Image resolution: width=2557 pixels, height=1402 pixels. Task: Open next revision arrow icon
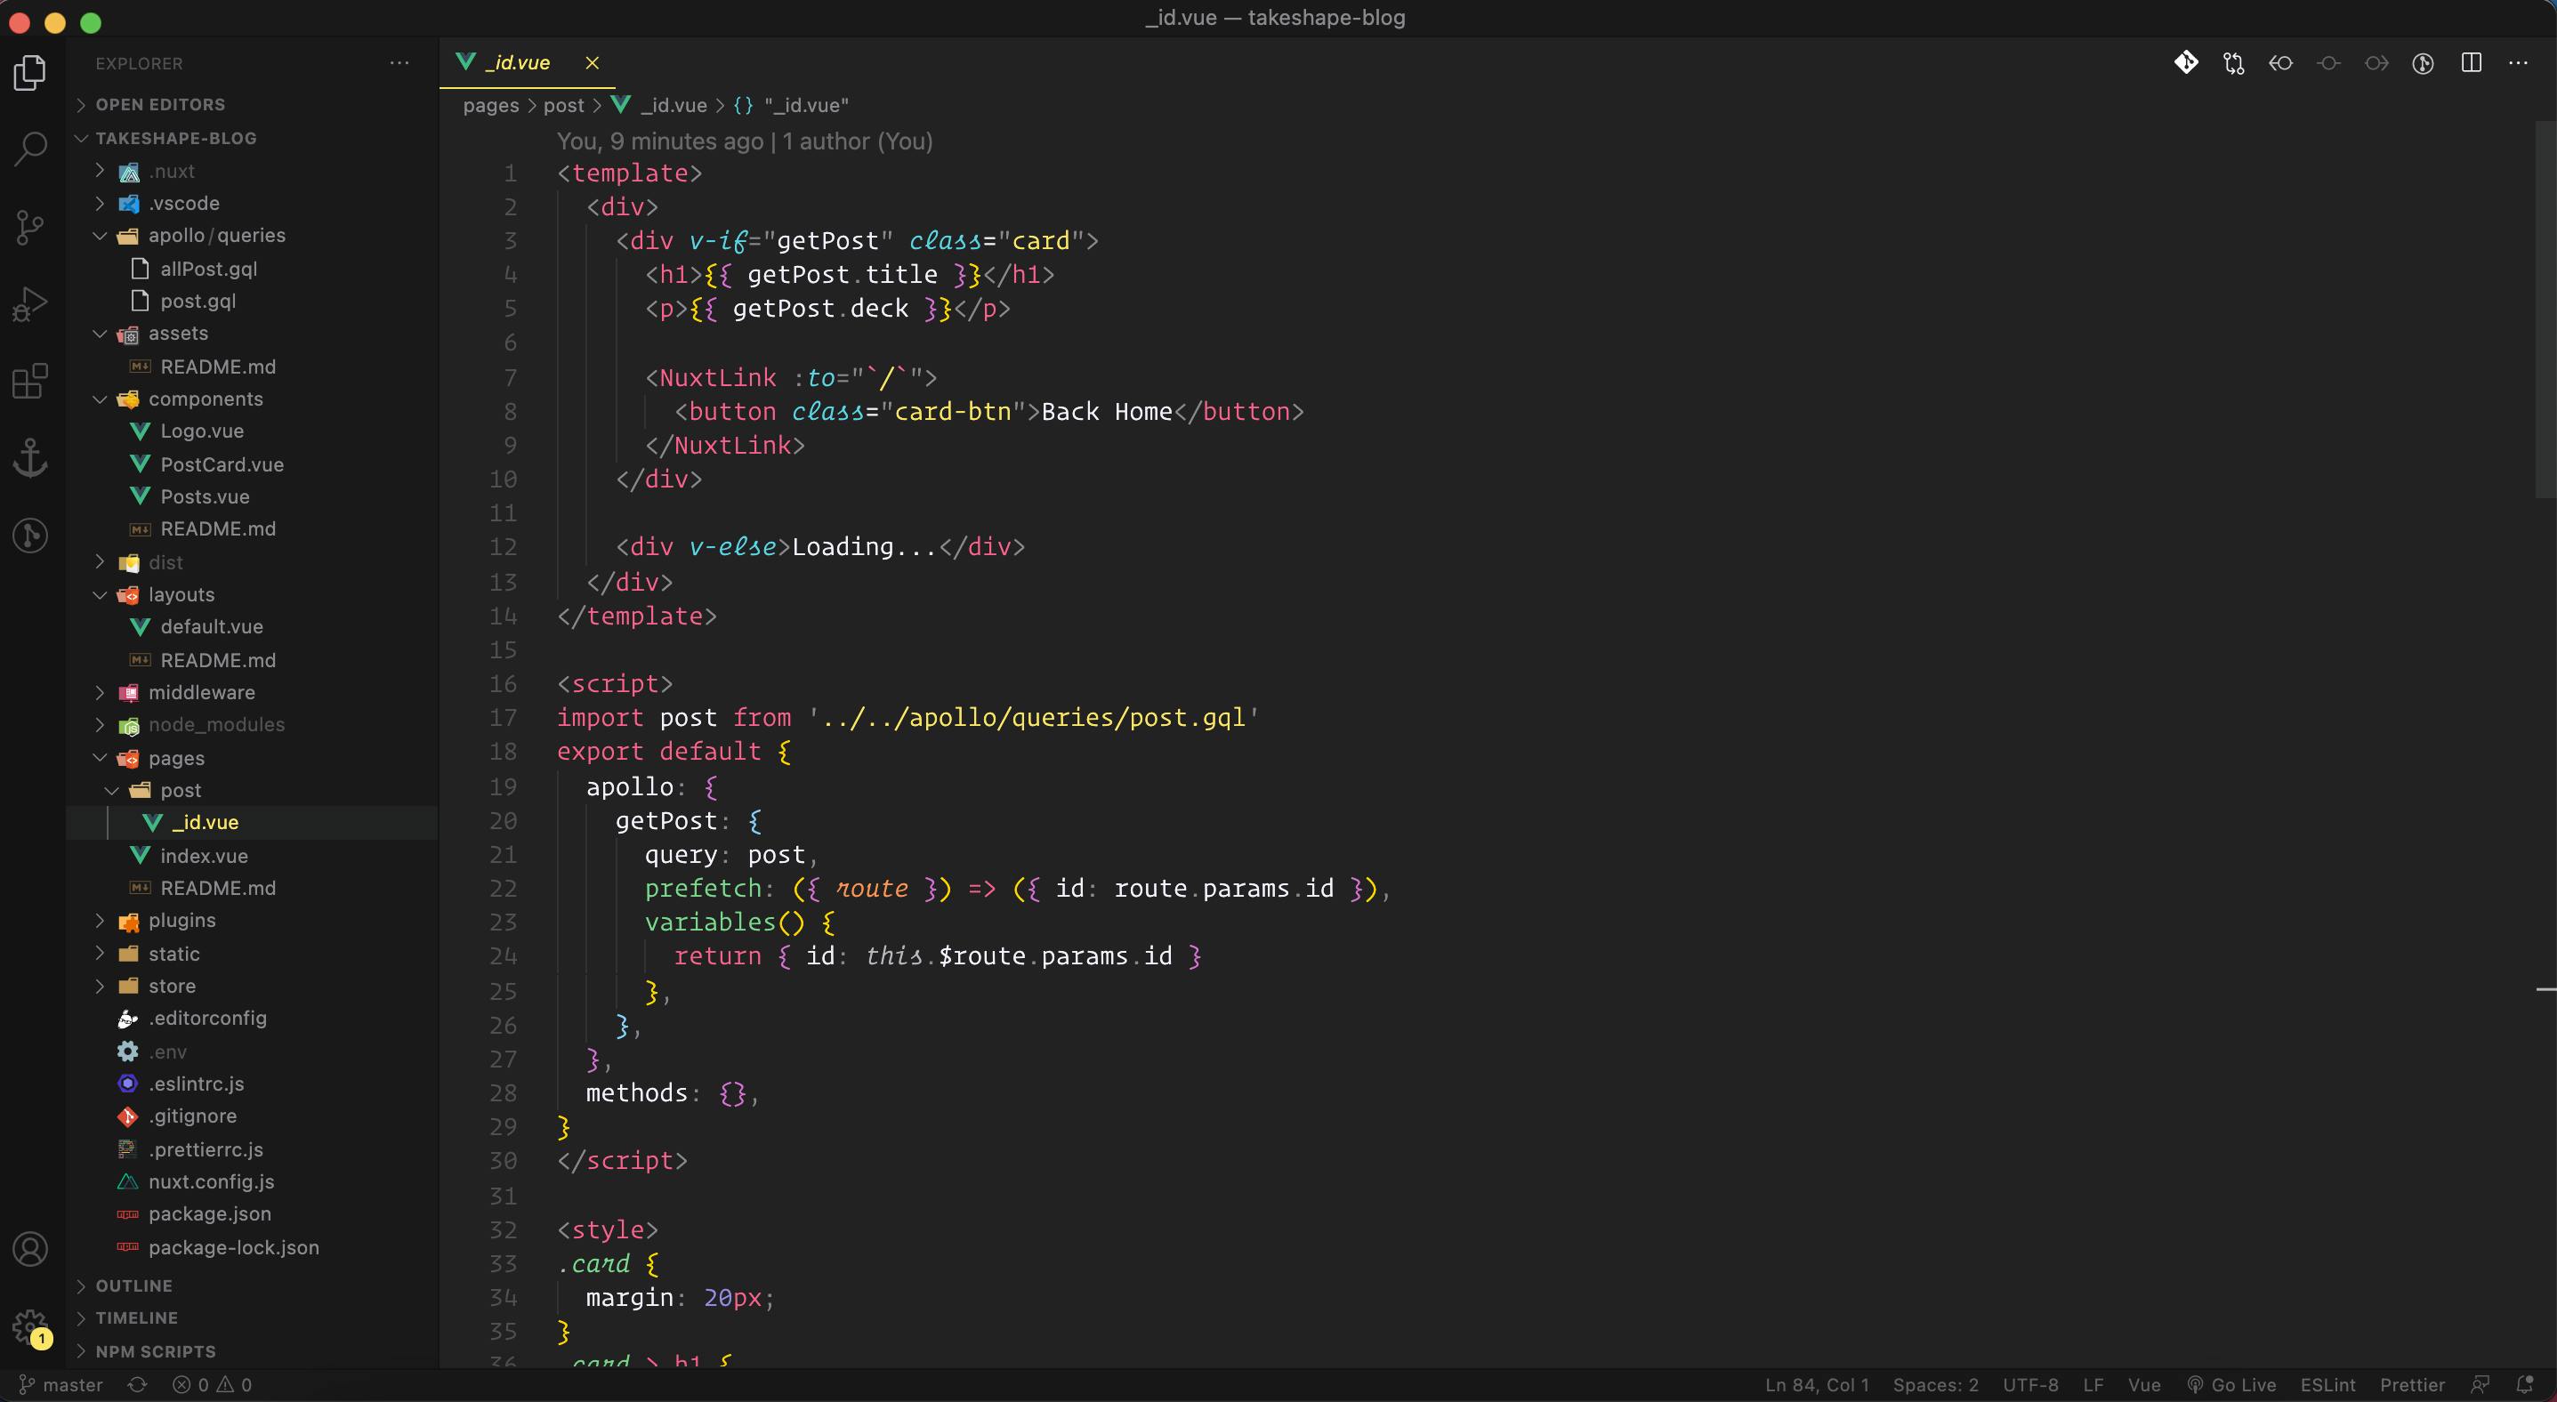[x=2376, y=63]
